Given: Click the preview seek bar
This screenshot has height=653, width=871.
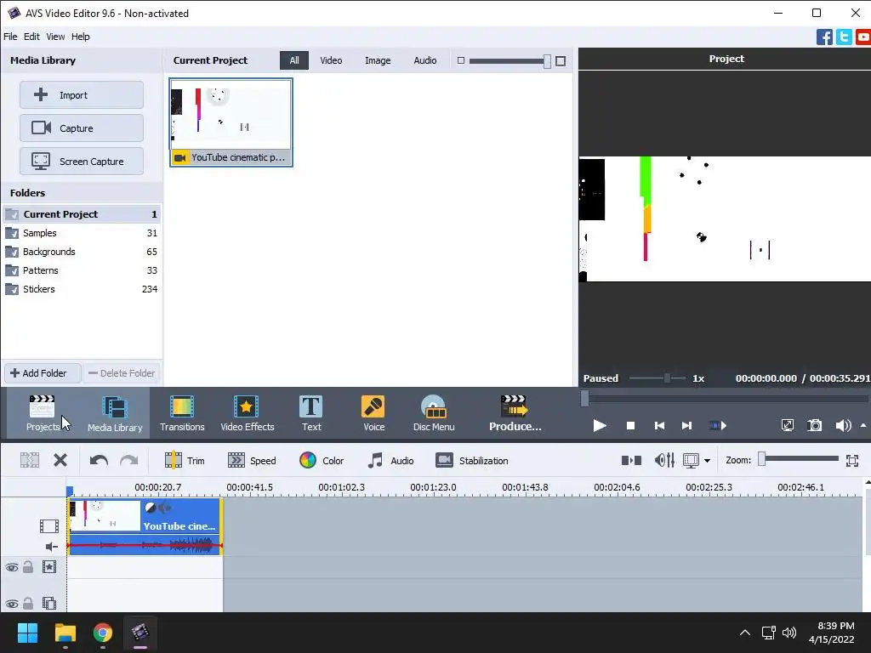Looking at the screenshot, I should [725, 398].
